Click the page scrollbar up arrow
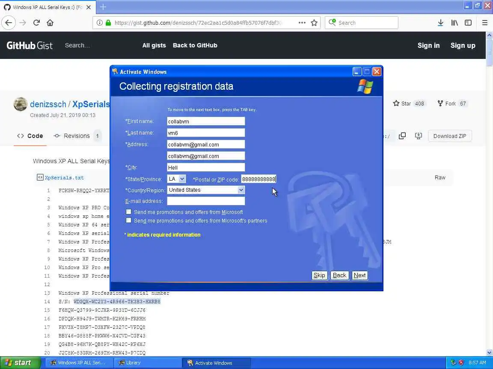The height and width of the screenshot is (369, 493). [x=489, y=35]
